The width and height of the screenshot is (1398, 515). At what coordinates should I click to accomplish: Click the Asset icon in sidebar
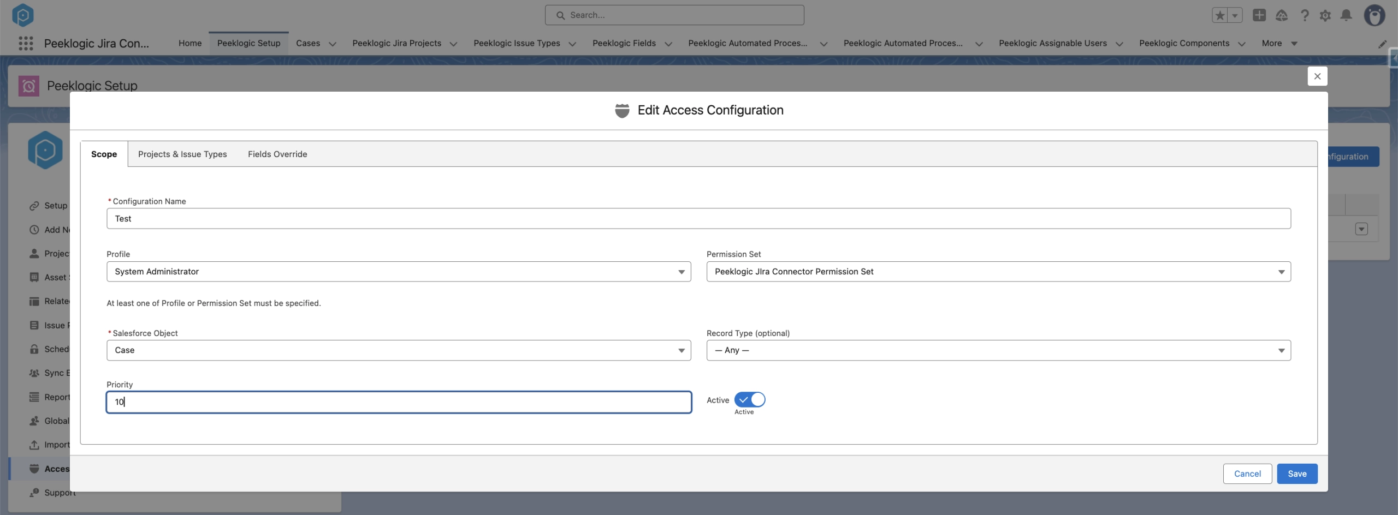[x=34, y=277]
